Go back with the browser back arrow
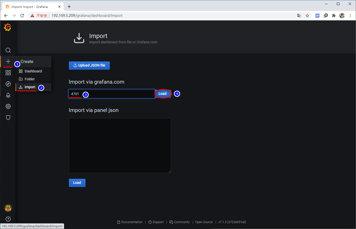This screenshot has height=229, width=356. click(x=6, y=16)
